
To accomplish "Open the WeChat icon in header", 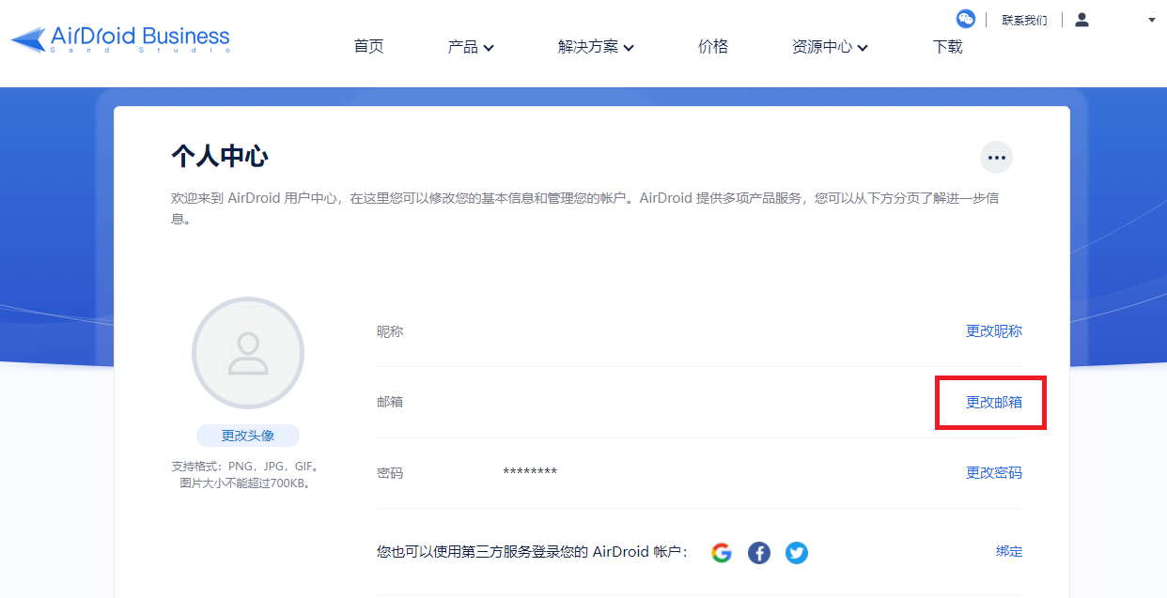I will pyautogui.click(x=966, y=19).
